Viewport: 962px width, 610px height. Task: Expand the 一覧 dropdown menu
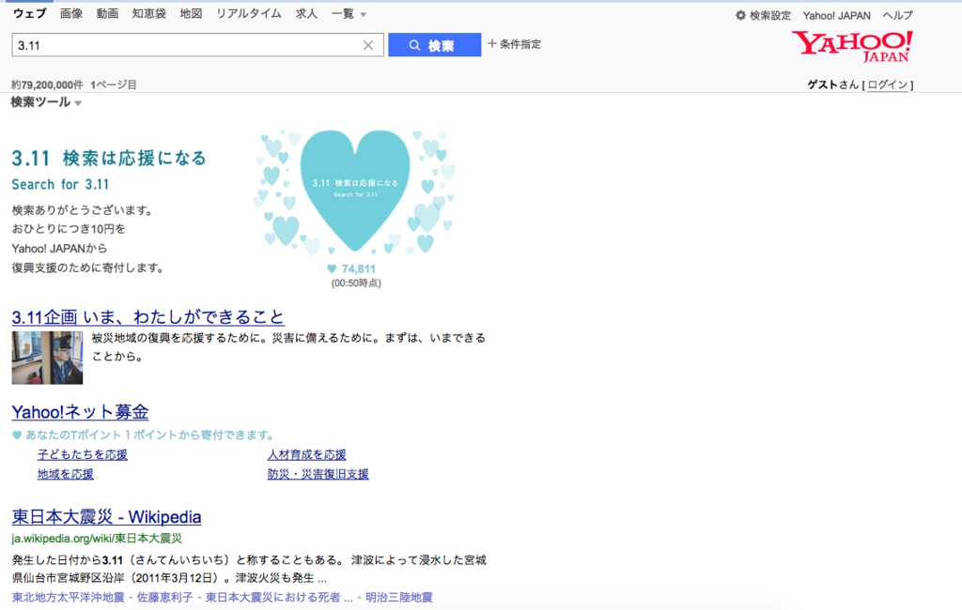pyautogui.click(x=349, y=14)
